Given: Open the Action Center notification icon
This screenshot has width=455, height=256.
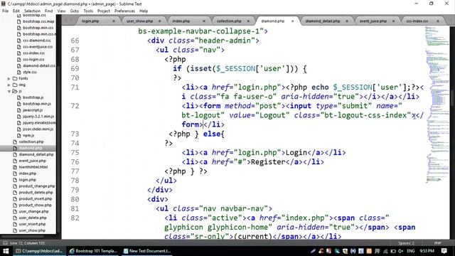Looking at the screenshot, I should click(444, 251).
